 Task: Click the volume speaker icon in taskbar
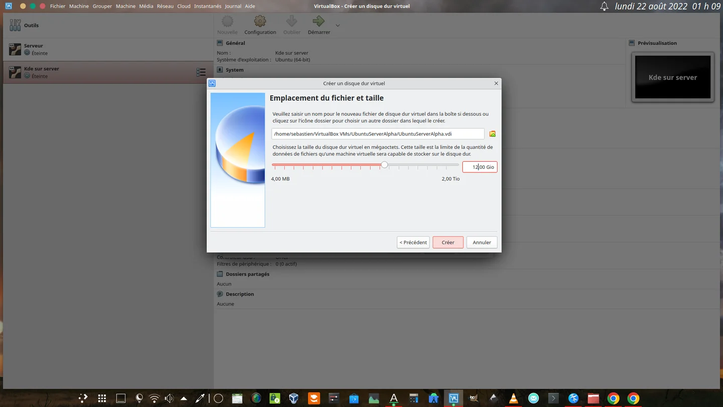coord(169,398)
